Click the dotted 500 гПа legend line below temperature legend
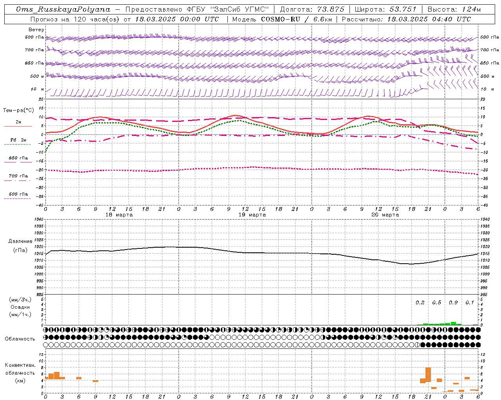Viewport: 501px width, 400px height. 17,199
